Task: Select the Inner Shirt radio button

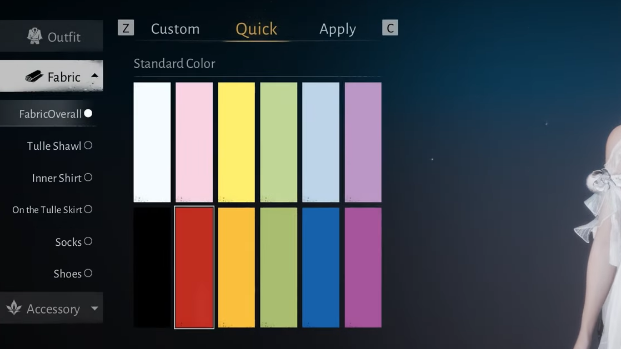Action: [88, 178]
